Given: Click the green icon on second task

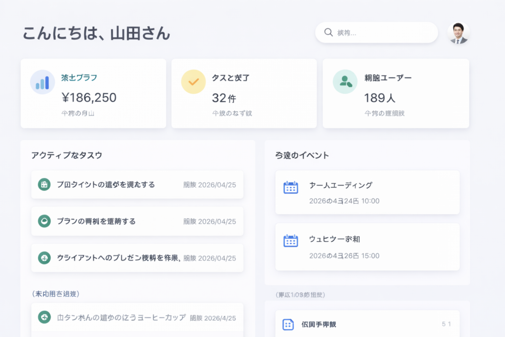Looking at the screenshot, I should (x=44, y=221).
